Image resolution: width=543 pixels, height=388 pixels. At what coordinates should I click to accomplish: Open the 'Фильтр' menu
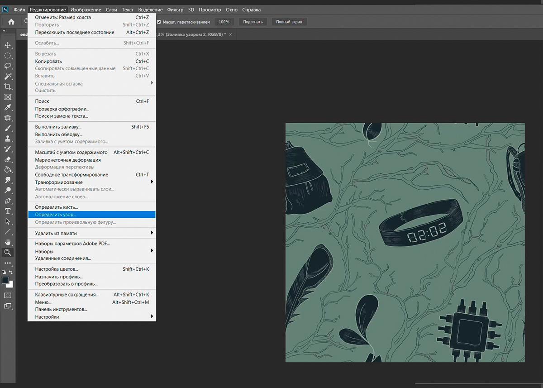click(175, 10)
